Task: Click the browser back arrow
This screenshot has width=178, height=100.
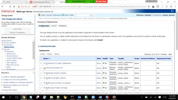Action: (3, 7)
